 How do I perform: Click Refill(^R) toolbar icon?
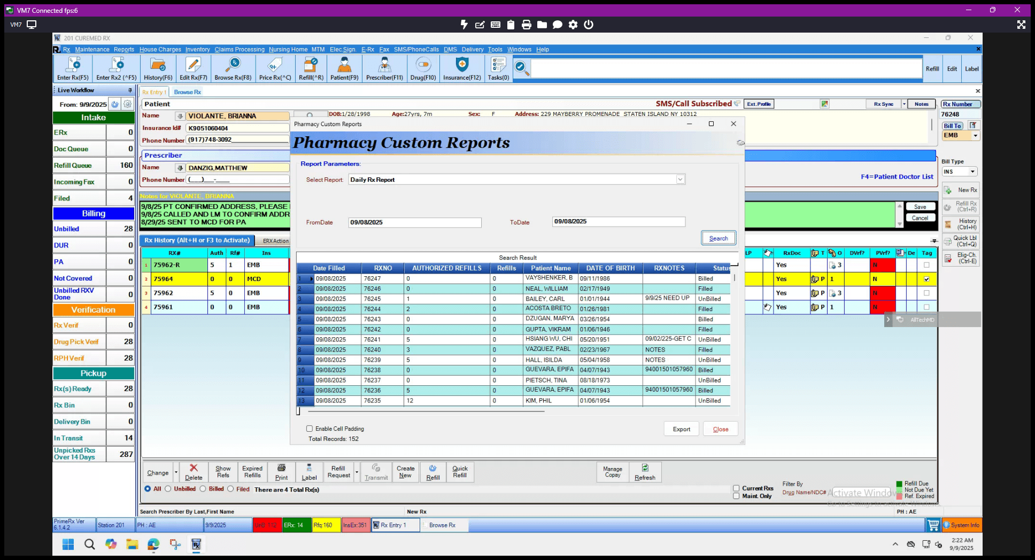(x=311, y=68)
